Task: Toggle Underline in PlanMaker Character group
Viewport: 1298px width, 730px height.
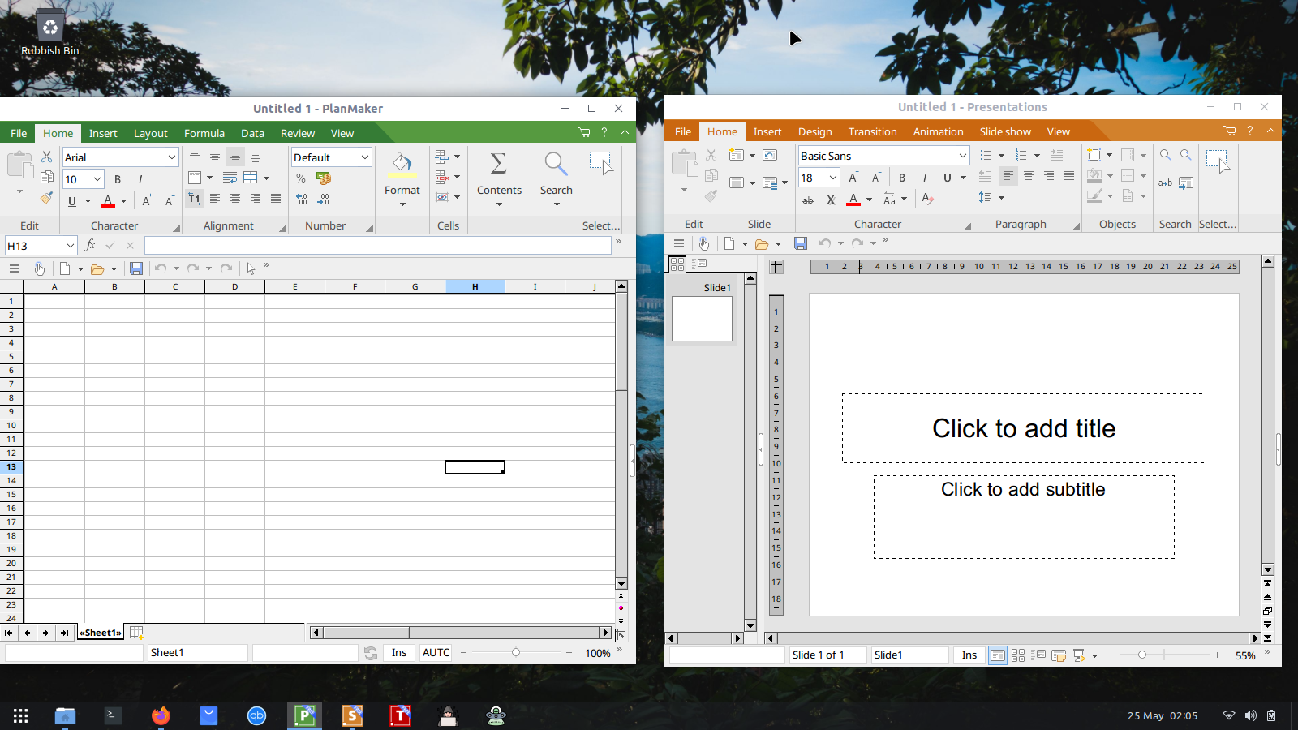Action: pos(72,201)
